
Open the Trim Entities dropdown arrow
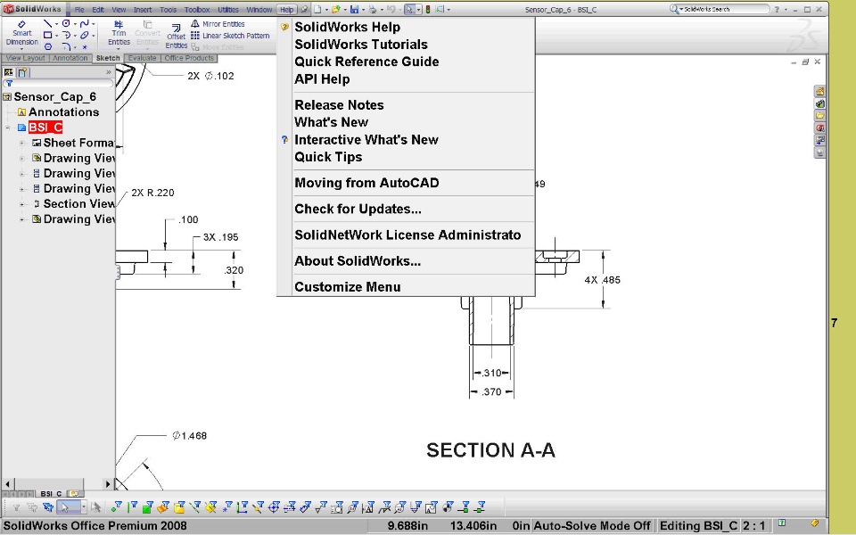coord(119,48)
